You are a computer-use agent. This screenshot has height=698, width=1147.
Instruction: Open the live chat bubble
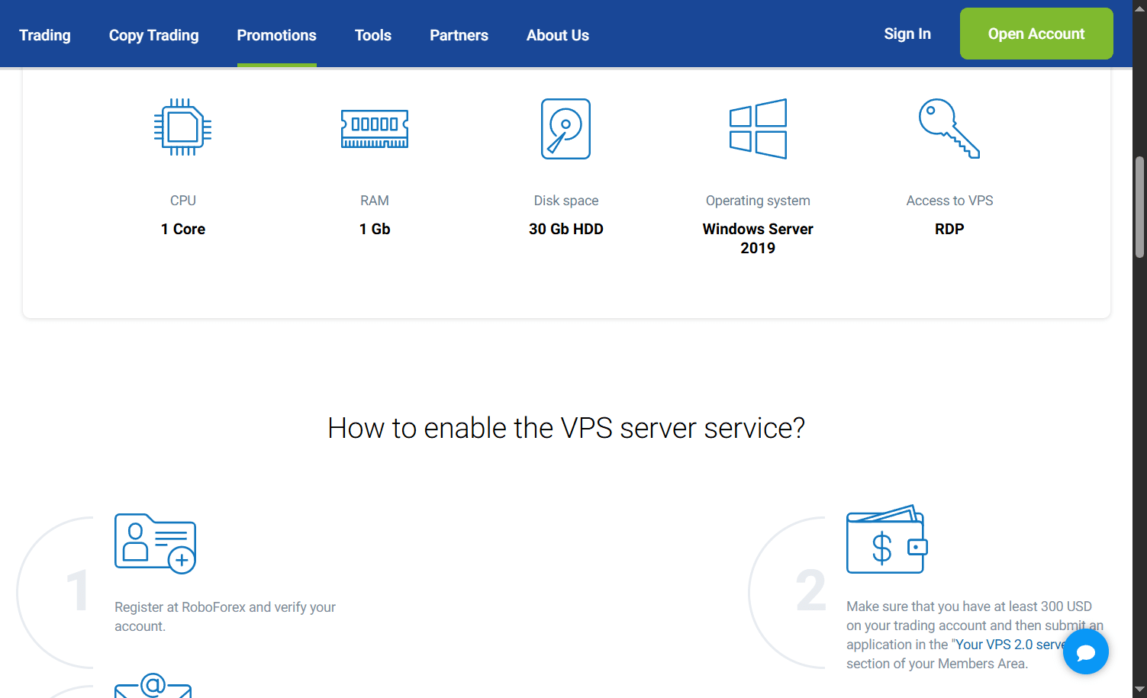point(1085,651)
